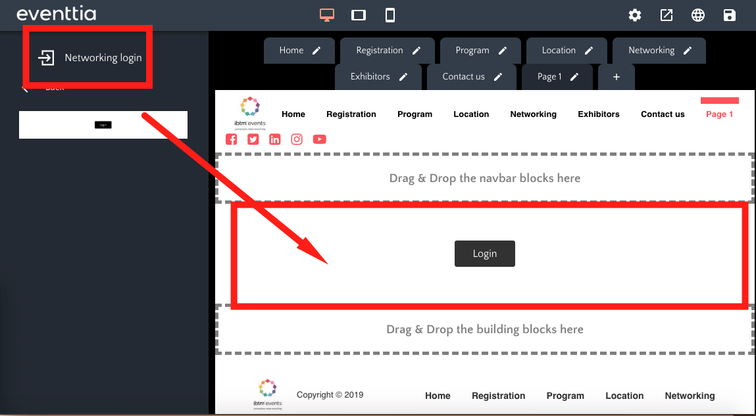
Task: Open language globe icon
Action: [698, 15]
